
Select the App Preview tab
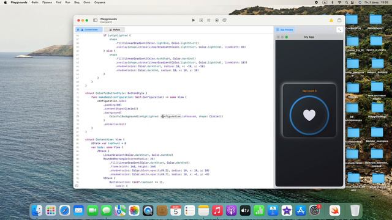[x=284, y=30]
